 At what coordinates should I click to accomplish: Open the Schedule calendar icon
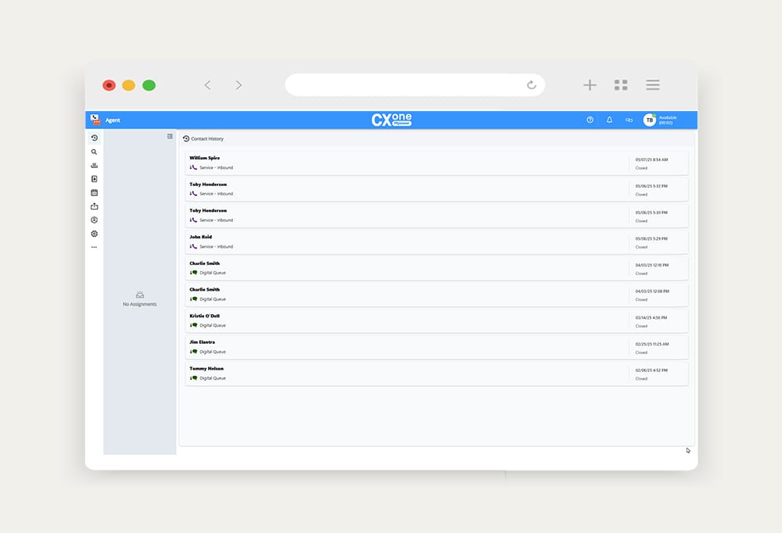pos(94,192)
